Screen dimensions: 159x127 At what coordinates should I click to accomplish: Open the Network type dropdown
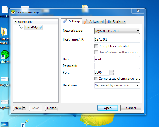(117, 31)
